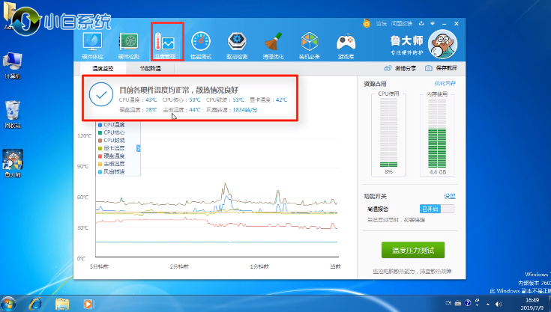551x312 pixels.
Task: Click the 清理优化 broom icon
Action: click(x=274, y=43)
